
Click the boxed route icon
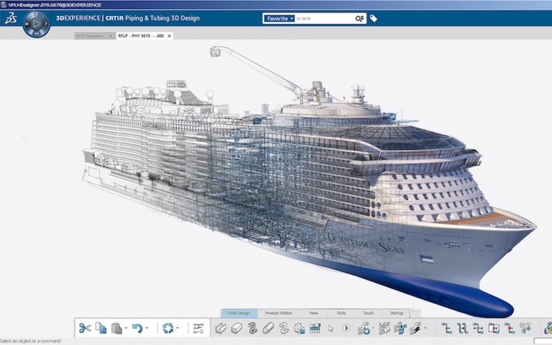[x=494, y=328]
